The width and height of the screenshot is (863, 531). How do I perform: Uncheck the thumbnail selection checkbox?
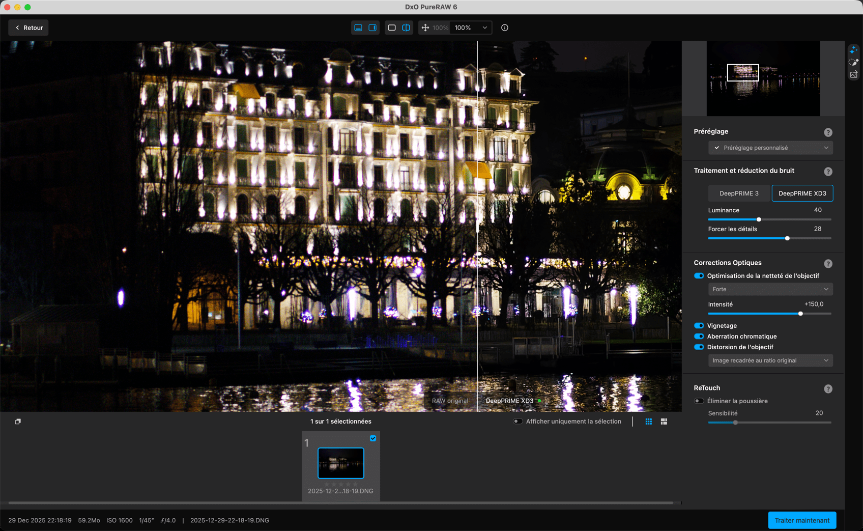coord(373,438)
